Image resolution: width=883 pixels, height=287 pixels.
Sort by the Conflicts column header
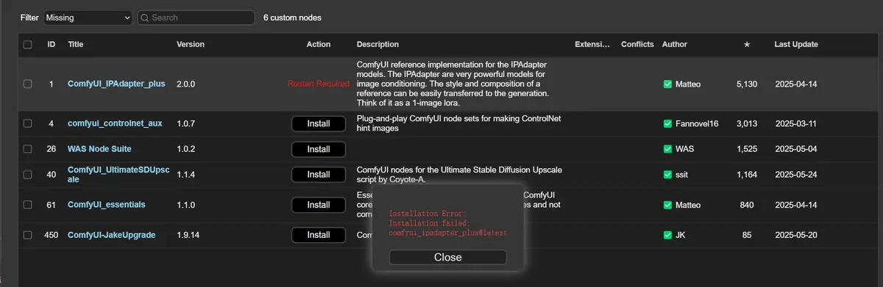coord(637,45)
